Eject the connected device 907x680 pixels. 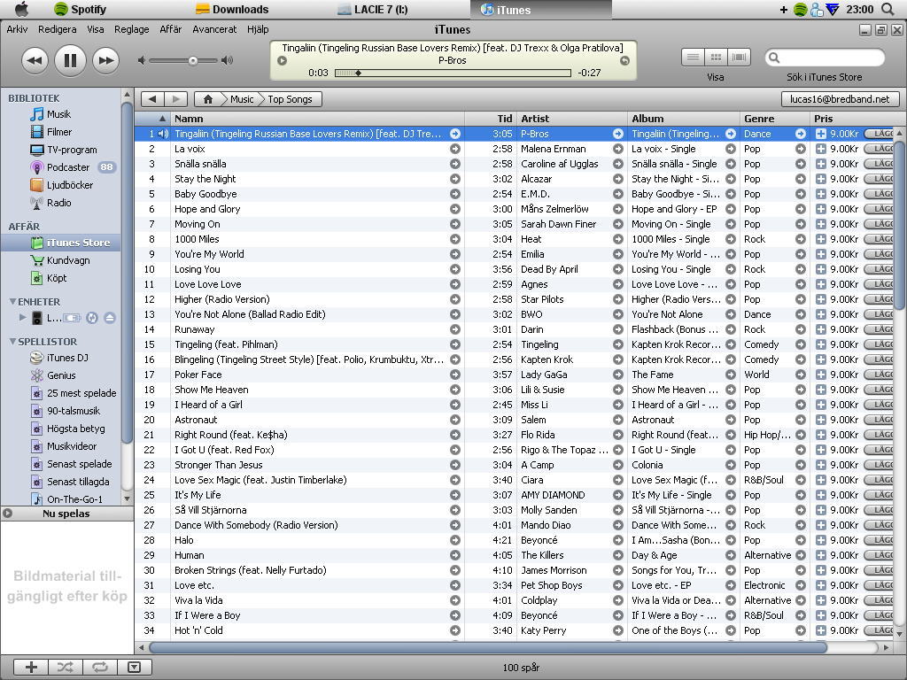pos(109,318)
